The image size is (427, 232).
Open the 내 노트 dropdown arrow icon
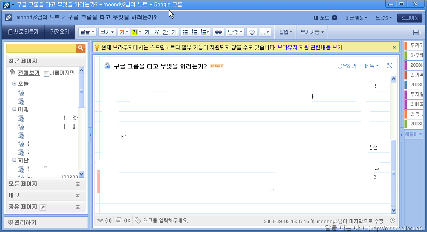pos(334,18)
